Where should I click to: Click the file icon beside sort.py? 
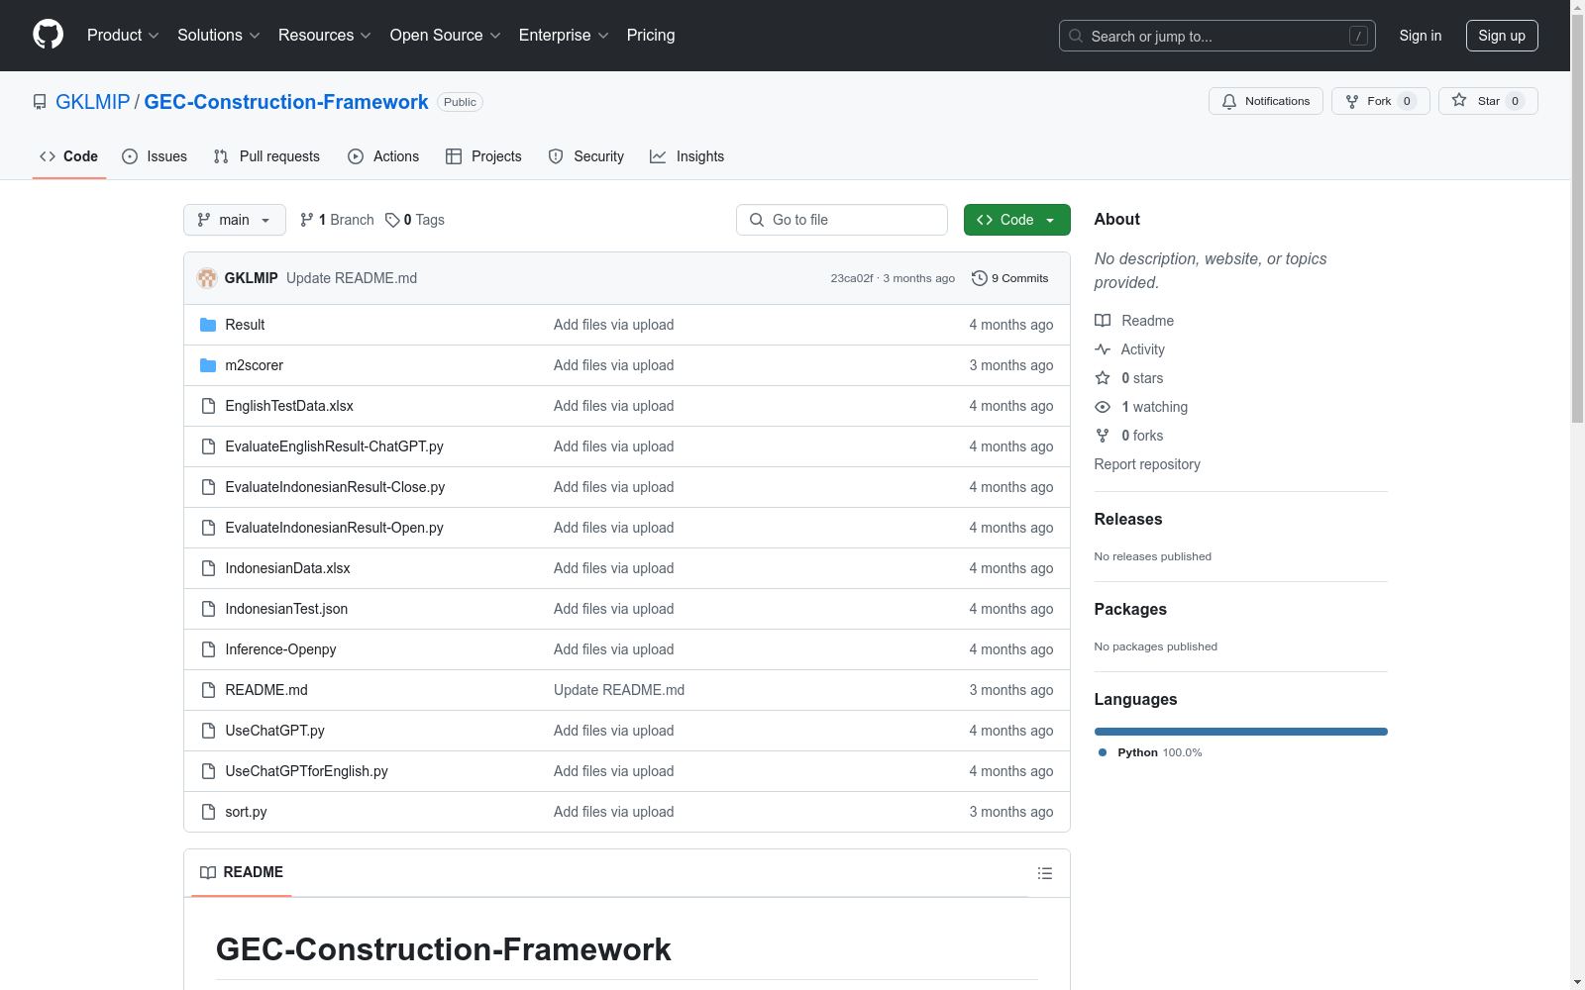pyautogui.click(x=208, y=812)
